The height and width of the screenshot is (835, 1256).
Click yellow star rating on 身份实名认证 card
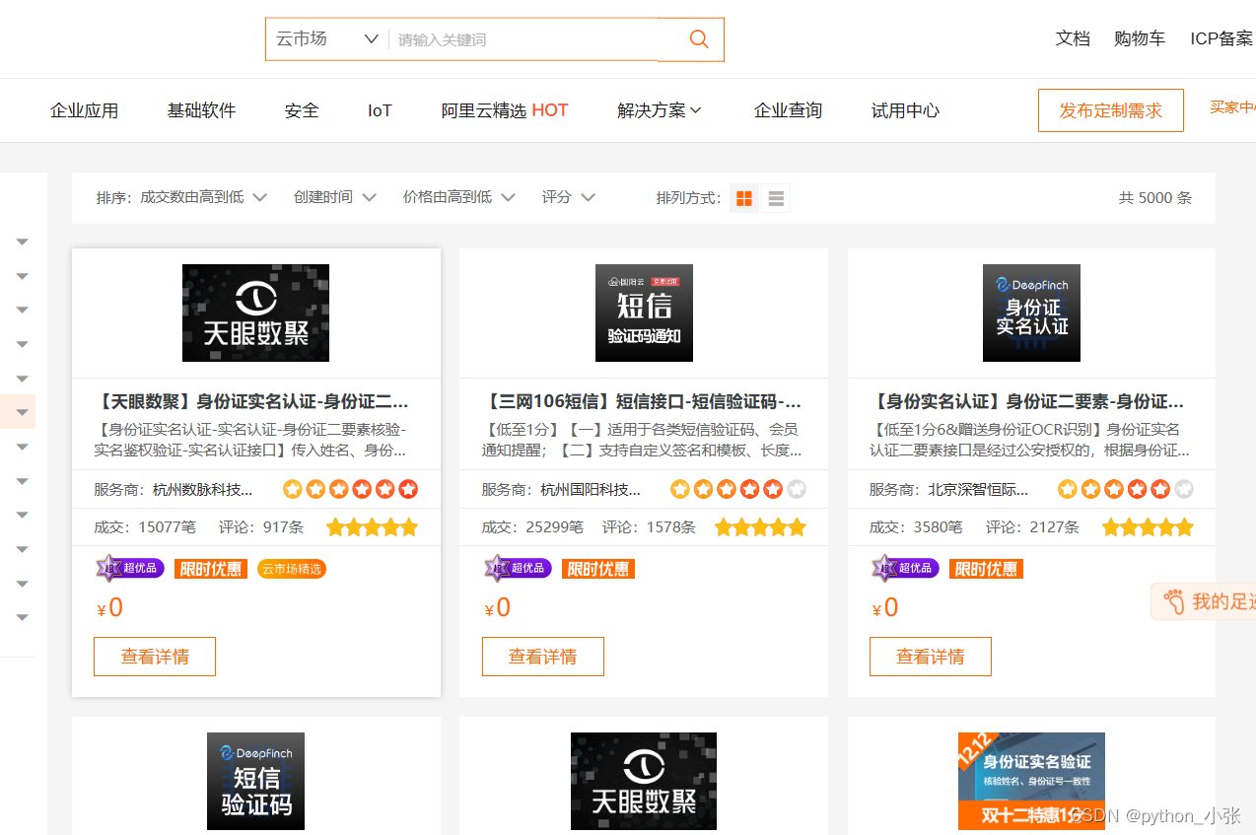(x=1148, y=527)
